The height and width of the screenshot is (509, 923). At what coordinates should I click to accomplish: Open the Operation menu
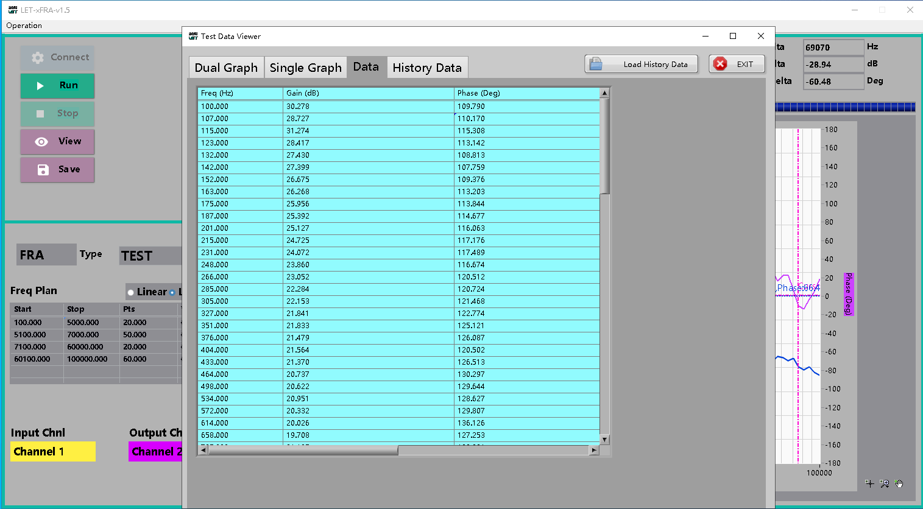[24, 26]
